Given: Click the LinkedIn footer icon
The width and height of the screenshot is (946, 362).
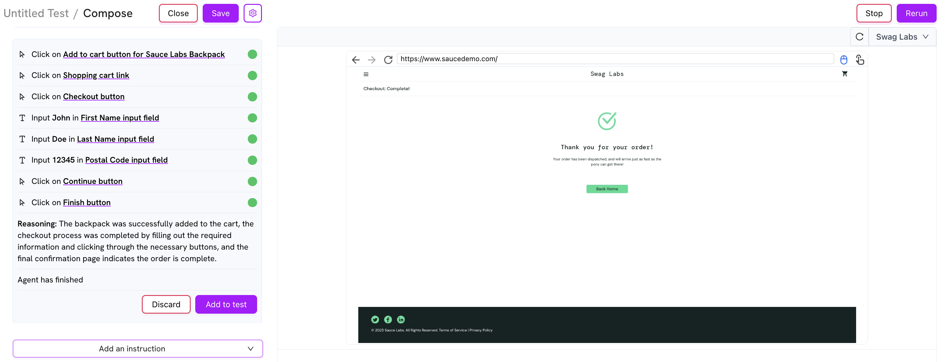Looking at the screenshot, I should click(401, 319).
